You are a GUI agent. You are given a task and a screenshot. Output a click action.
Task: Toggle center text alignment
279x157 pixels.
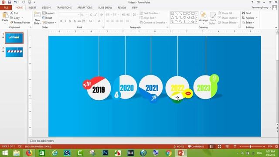(x=112, y=21)
